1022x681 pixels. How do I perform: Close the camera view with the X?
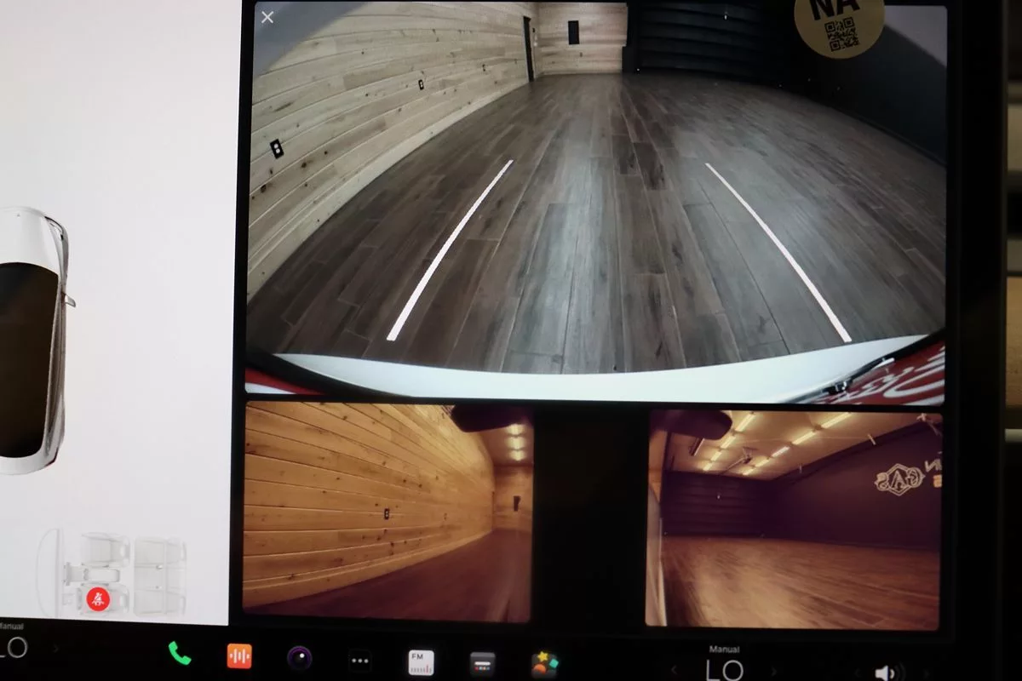[267, 18]
